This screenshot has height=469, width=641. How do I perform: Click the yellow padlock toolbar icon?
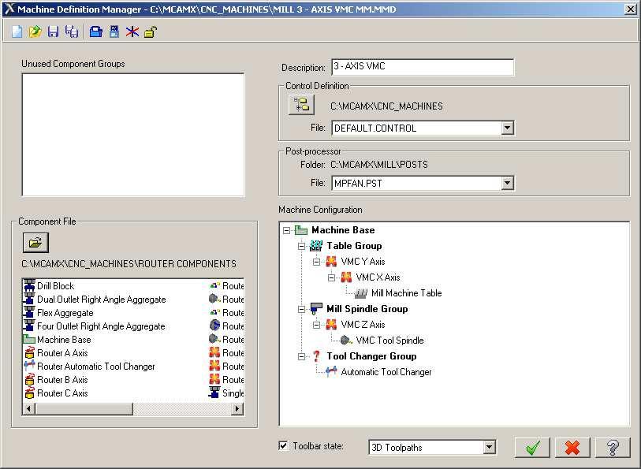coord(150,32)
